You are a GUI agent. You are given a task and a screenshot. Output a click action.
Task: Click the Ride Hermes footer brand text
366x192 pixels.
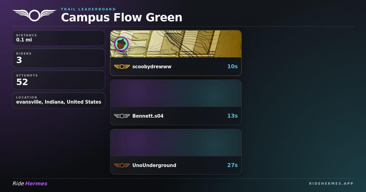click(x=30, y=183)
